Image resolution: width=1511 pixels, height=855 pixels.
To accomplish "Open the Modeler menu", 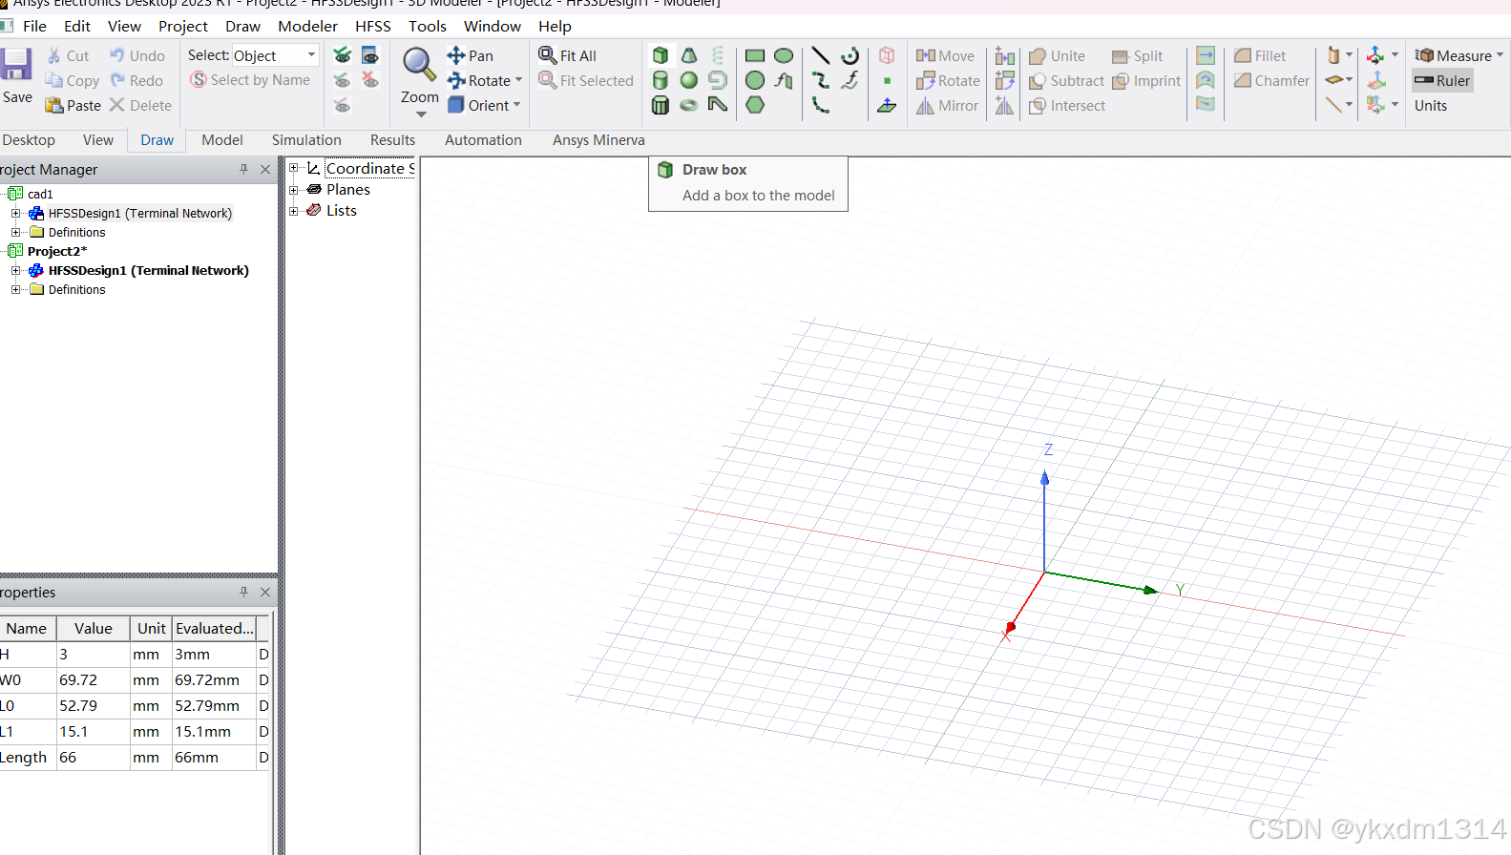I will [x=307, y=26].
